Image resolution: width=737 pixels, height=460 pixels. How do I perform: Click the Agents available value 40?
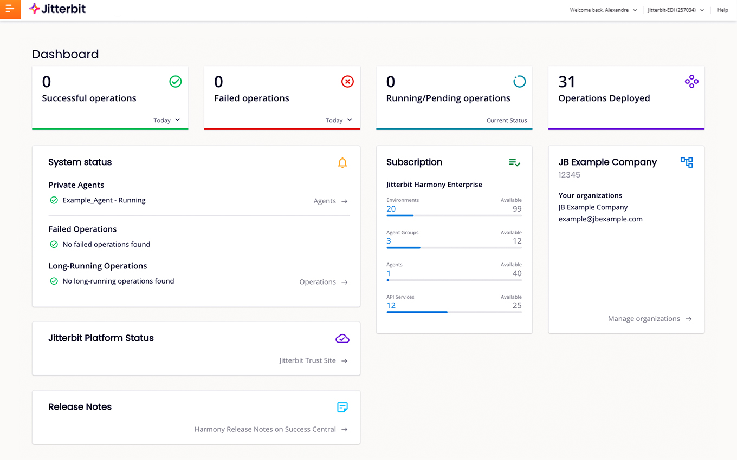(x=517, y=273)
